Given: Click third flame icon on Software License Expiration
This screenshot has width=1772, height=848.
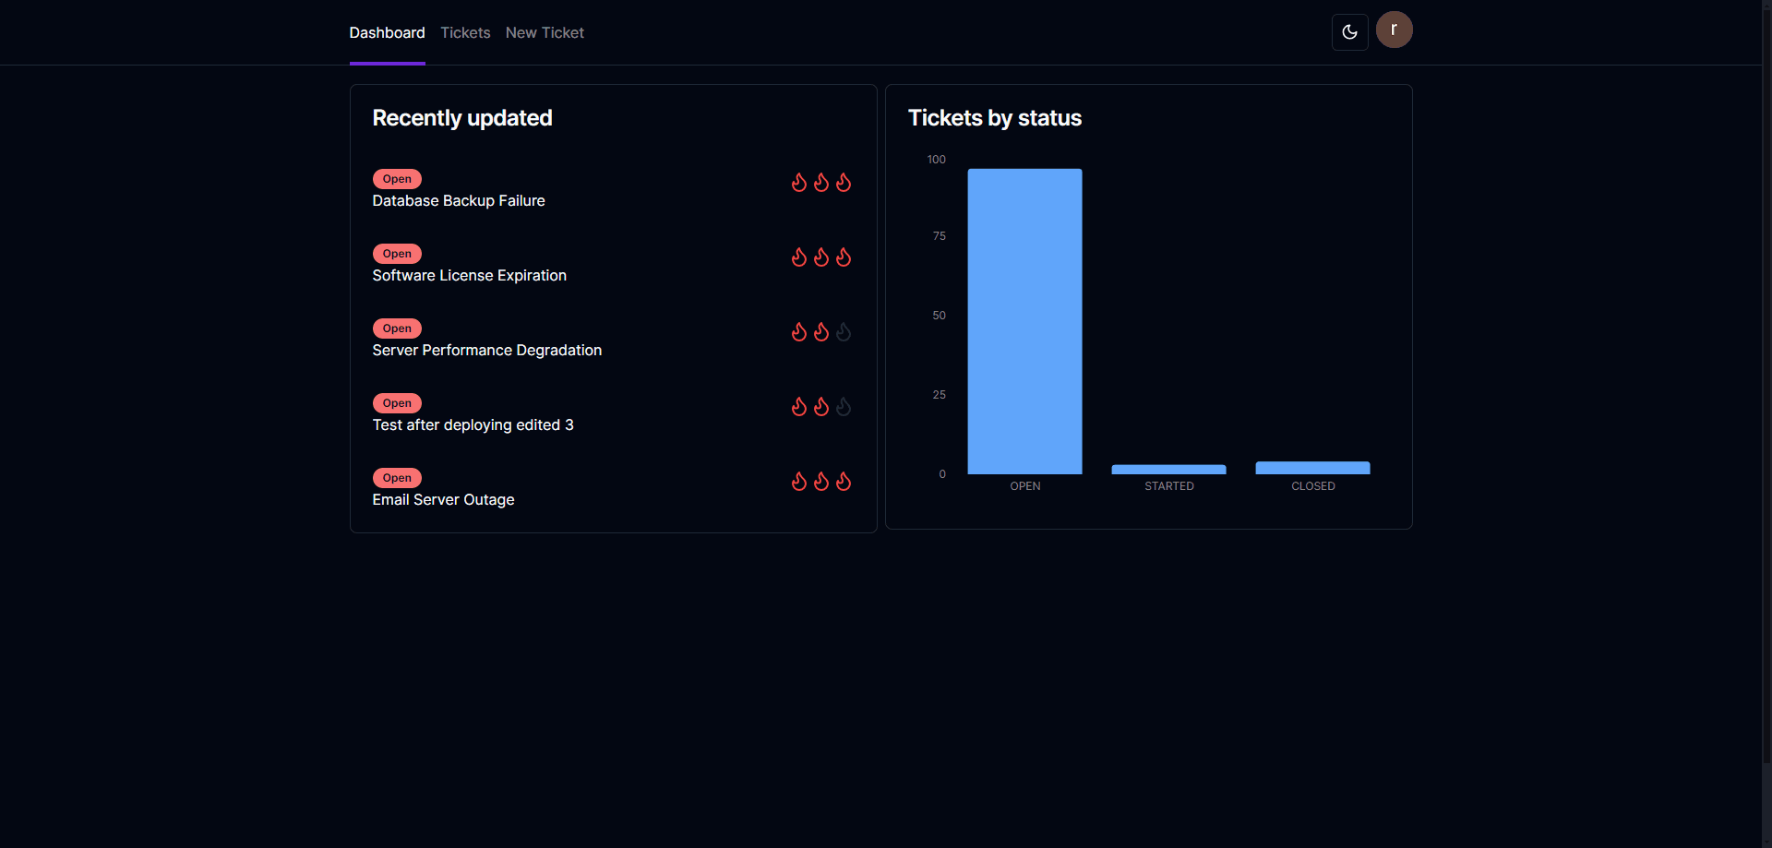Looking at the screenshot, I should coord(844,257).
